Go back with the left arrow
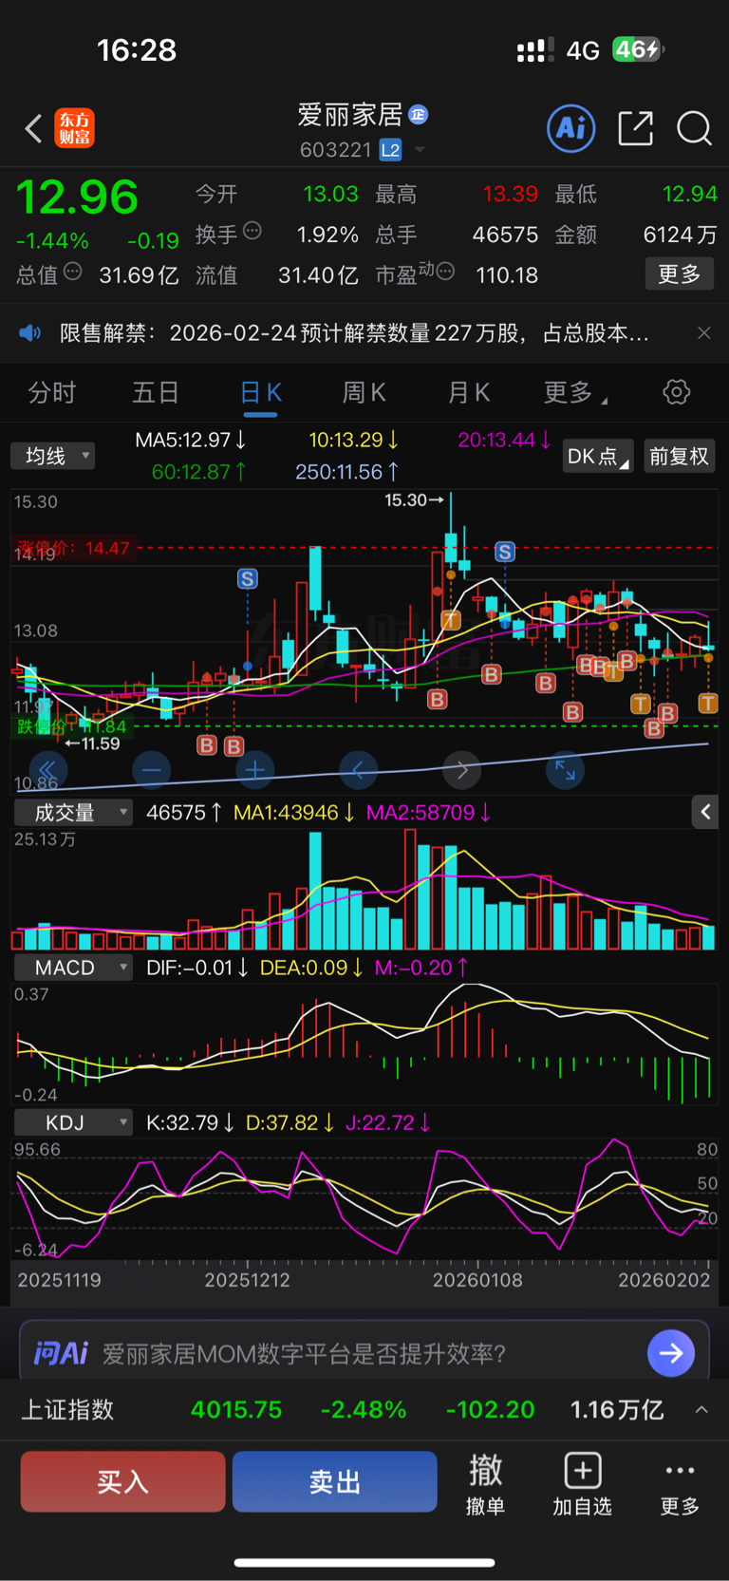 pos(33,128)
